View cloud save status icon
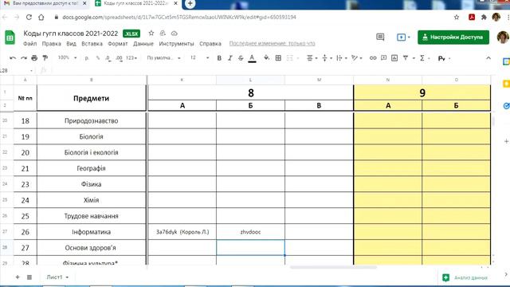The width and height of the screenshot is (510, 287). click(x=175, y=33)
